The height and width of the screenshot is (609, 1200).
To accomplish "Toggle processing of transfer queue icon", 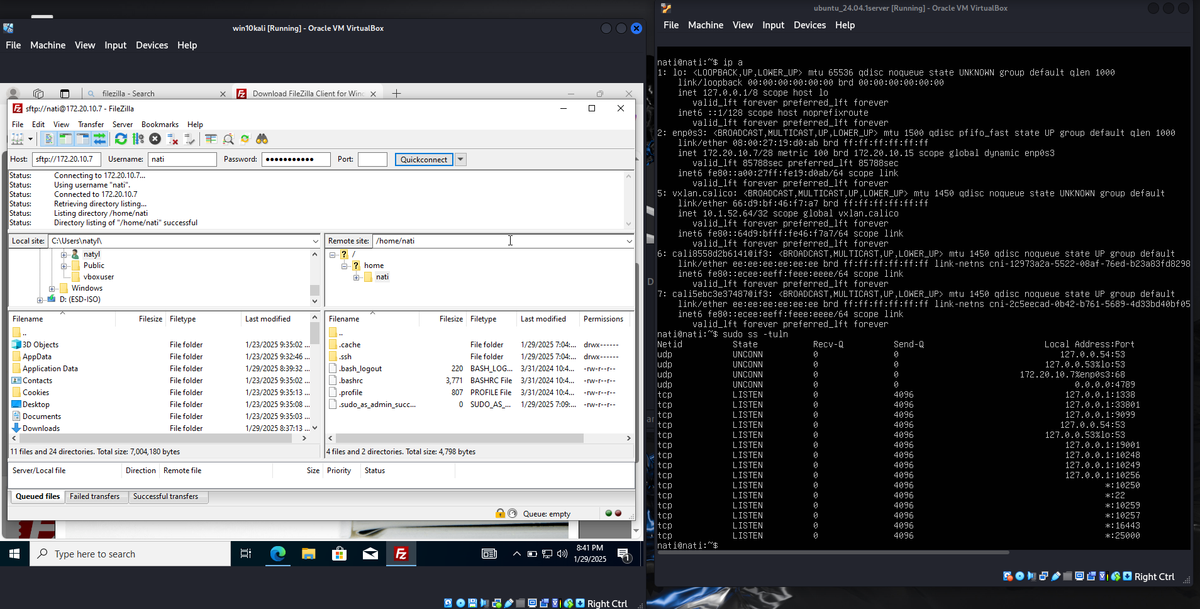I will click(x=138, y=139).
